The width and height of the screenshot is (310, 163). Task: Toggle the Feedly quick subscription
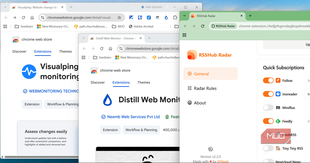pos(268,121)
